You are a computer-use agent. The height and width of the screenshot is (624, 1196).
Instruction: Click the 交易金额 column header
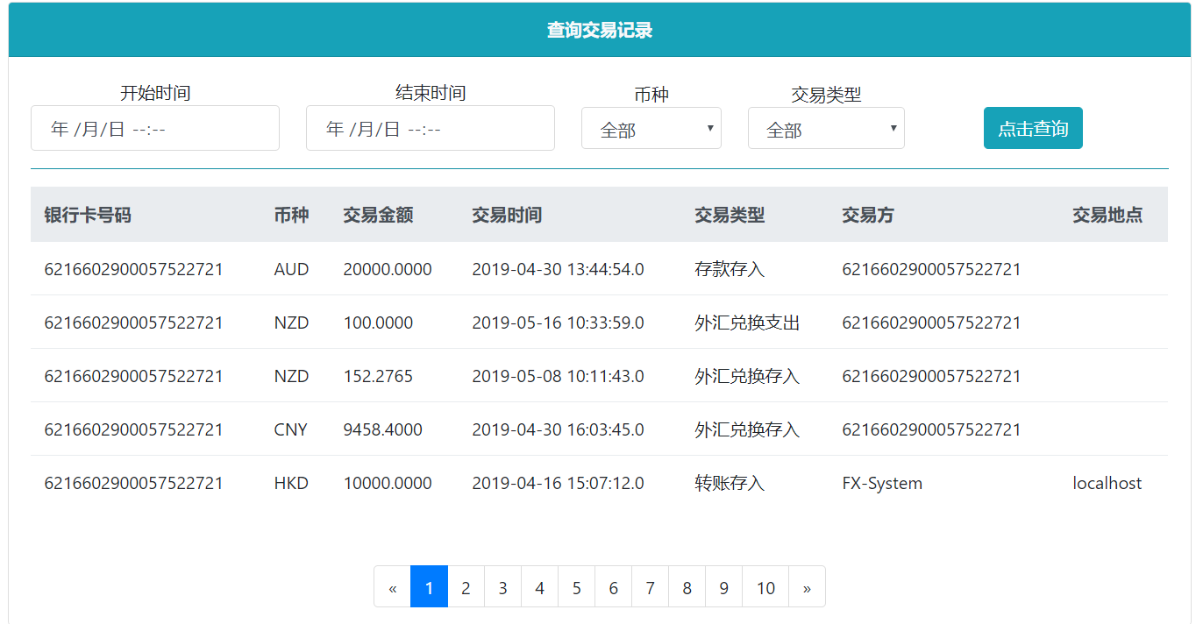point(378,215)
